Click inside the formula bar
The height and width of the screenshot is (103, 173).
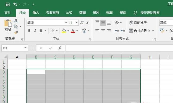[x=119, y=48]
